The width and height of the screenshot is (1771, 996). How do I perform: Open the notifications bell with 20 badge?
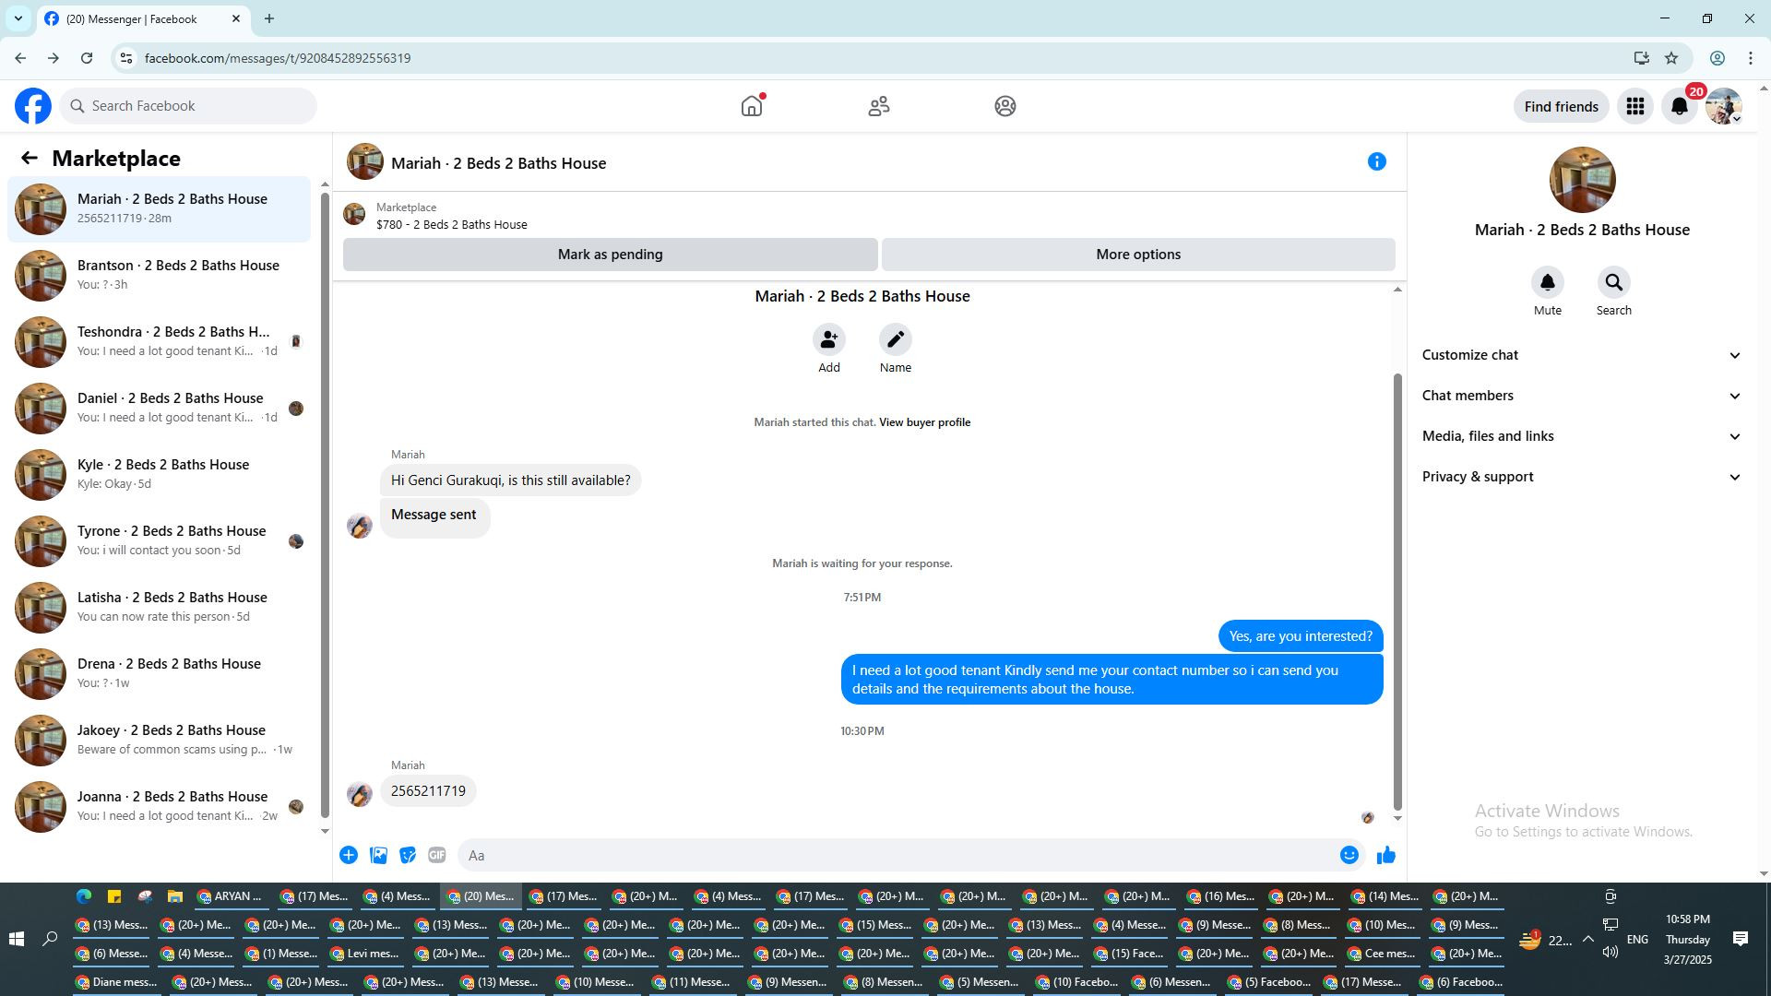coord(1680,106)
